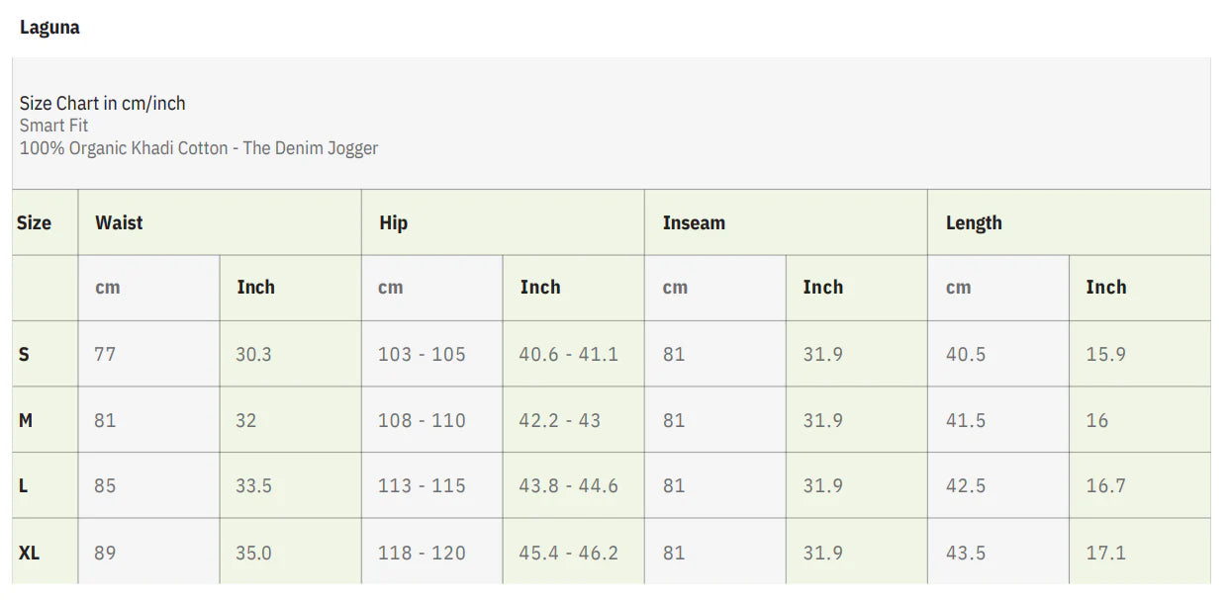Click the 45.4 - 46.2 hip inch cell
The width and height of the screenshot is (1230, 600).
[x=568, y=553]
